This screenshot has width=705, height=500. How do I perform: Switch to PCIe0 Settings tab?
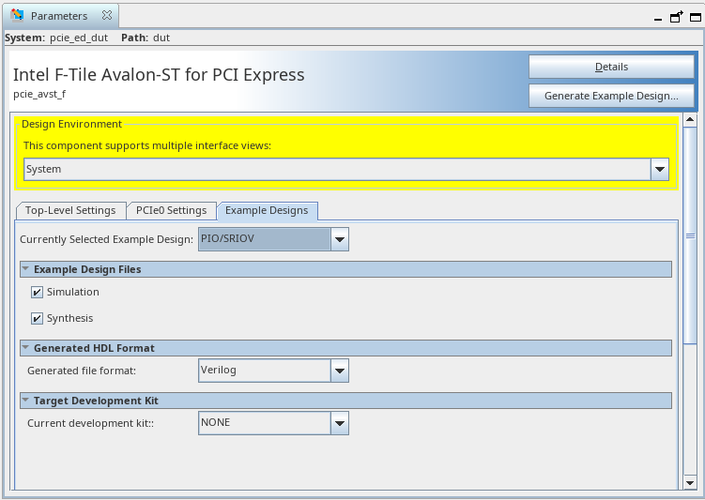pos(171,210)
